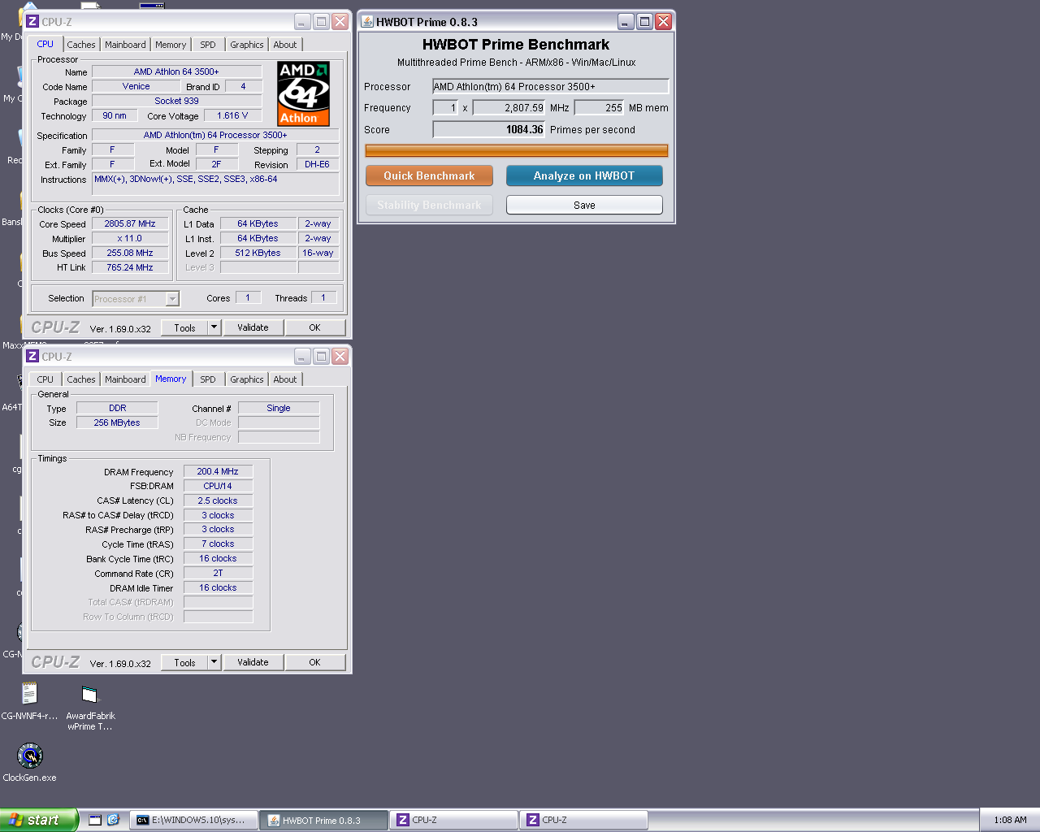Click HWBOT Prime Java title bar icon
Screen dimensions: 1040x832
367,21
